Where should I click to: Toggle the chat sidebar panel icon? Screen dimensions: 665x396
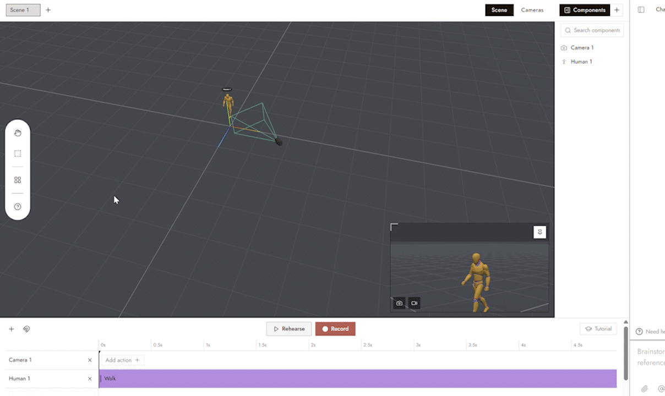click(641, 10)
